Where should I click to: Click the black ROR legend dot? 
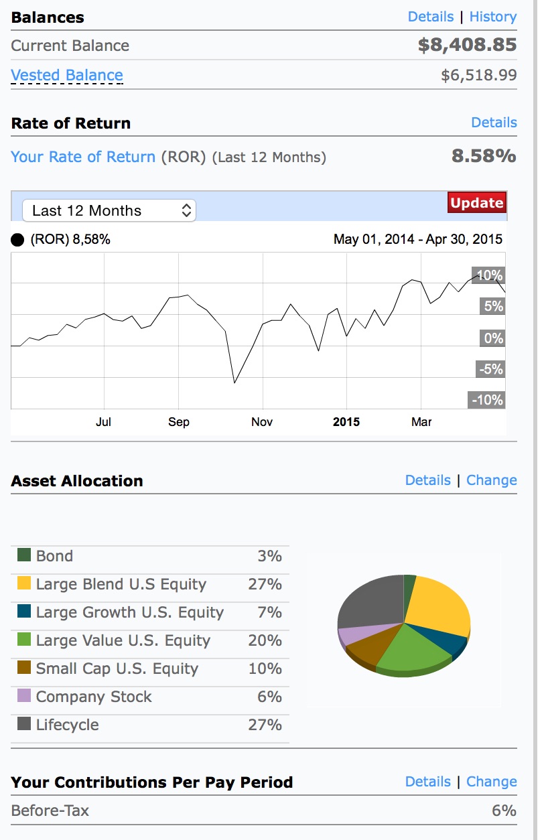(x=18, y=240)
